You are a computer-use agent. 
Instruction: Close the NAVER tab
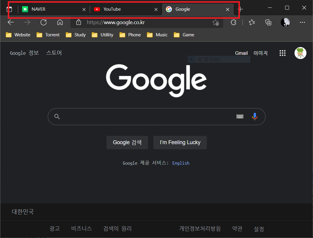coord(84,9)
